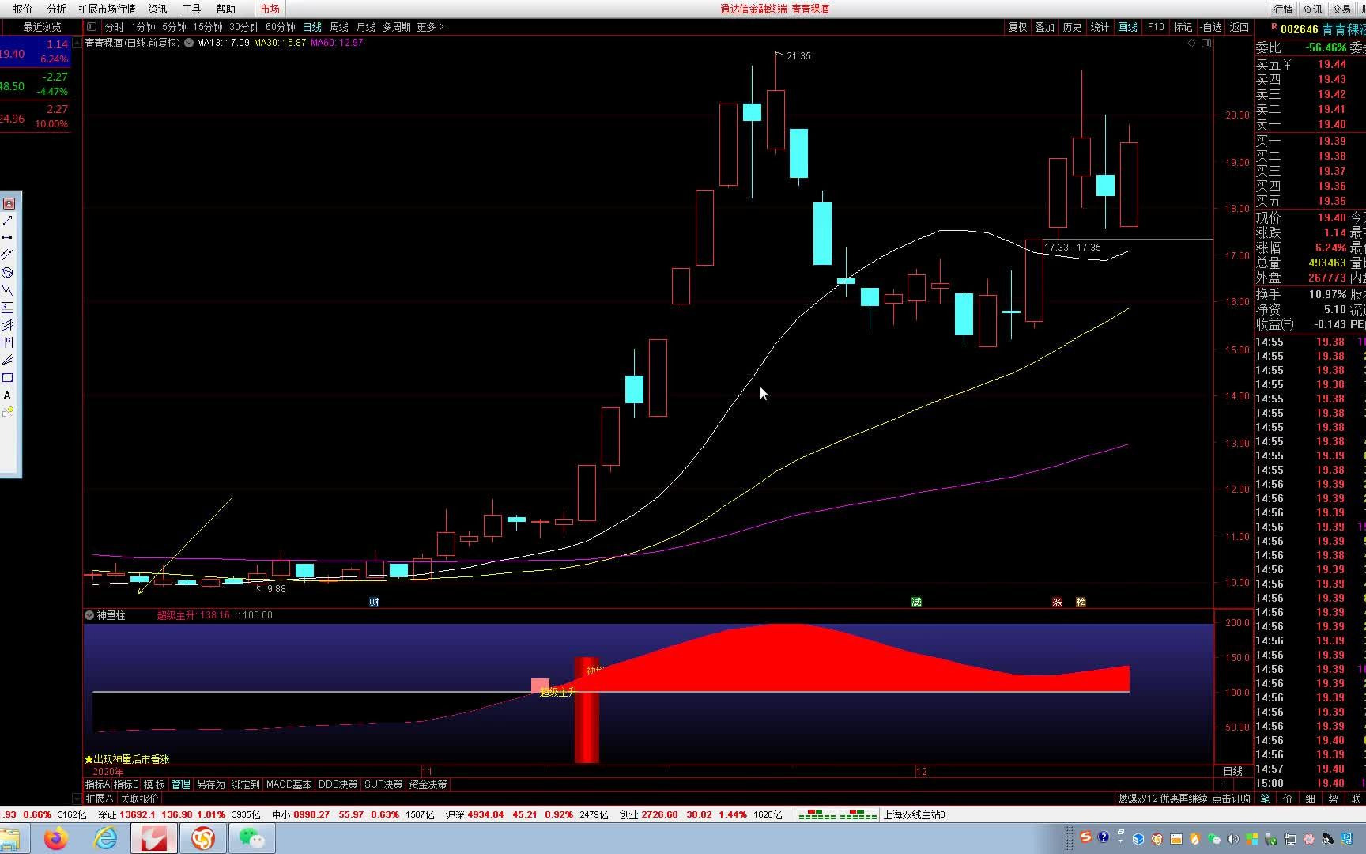Select the circle arc drawing tool
1366x854 pixels.
point(7,273)
